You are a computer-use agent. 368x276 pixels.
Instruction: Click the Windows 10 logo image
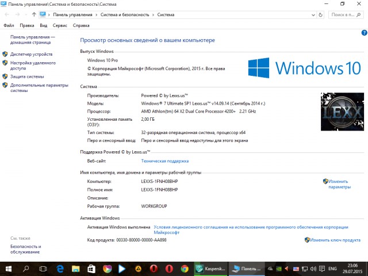coord(304,68)
